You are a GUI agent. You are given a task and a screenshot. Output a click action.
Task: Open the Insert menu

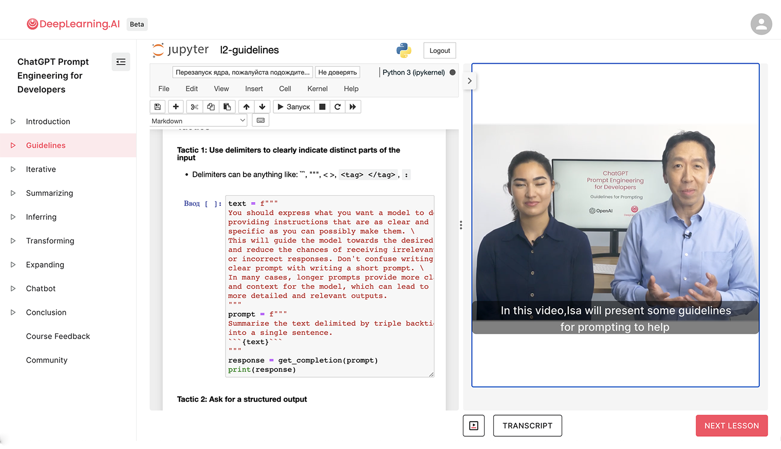point(254,89)
